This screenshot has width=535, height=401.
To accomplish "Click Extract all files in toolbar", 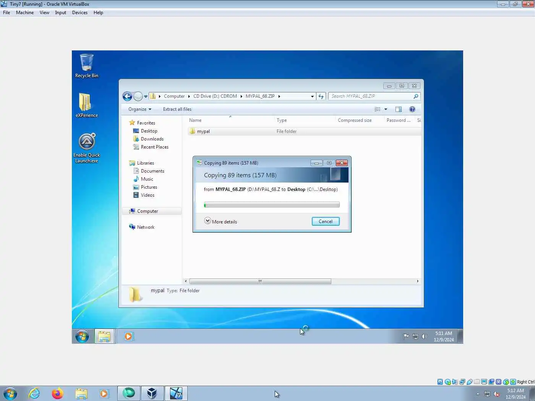I will pyautogui.click(x=177, y=109).
